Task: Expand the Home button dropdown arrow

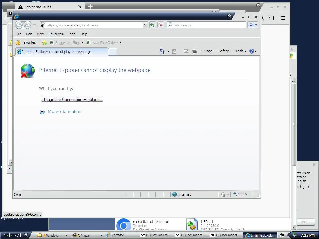Action: [x=168, y=51]
